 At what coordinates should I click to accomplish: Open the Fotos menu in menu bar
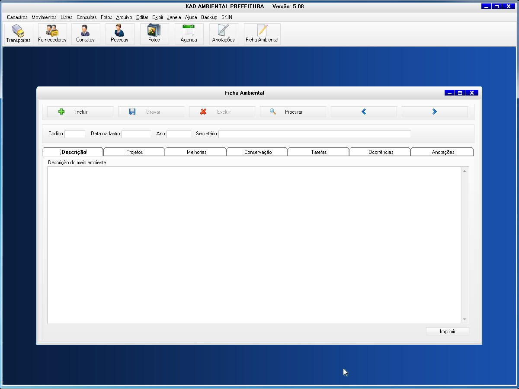106,17
